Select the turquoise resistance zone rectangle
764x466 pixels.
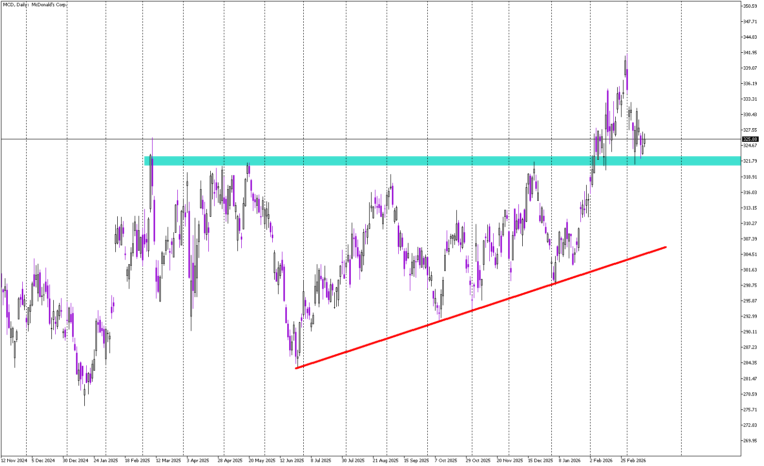[436, 161]
